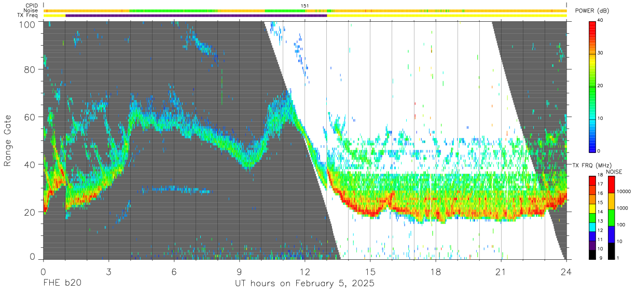637x294 pixels.
Task: Click the 40 label on power scale
Action: pos(601,20)
